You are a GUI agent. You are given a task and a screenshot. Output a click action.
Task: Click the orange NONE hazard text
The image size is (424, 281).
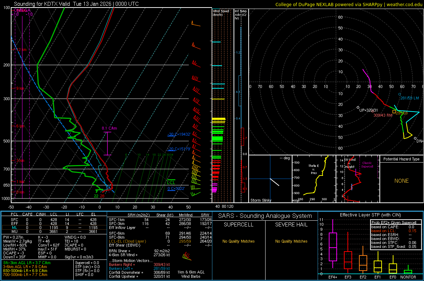pos(401,181)
